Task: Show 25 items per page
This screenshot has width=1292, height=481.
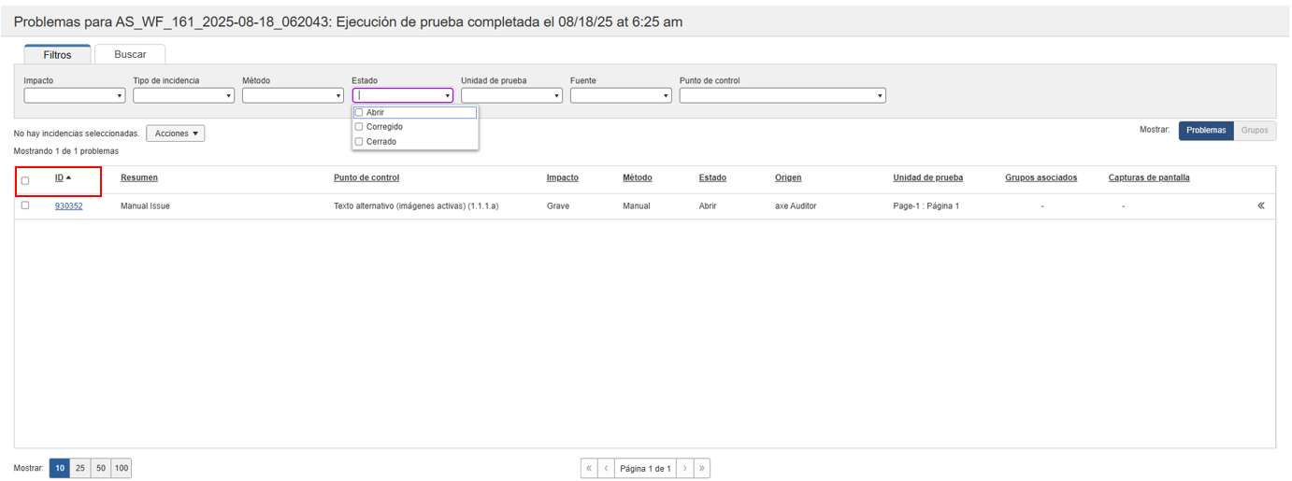Action: [x=80, y=468]
